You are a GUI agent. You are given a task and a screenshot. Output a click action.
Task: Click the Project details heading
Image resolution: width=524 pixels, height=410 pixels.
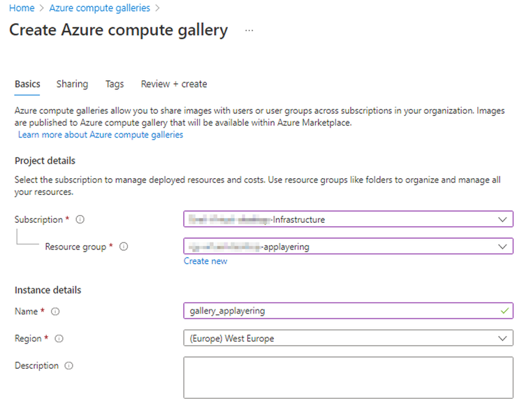pos(45,161)
